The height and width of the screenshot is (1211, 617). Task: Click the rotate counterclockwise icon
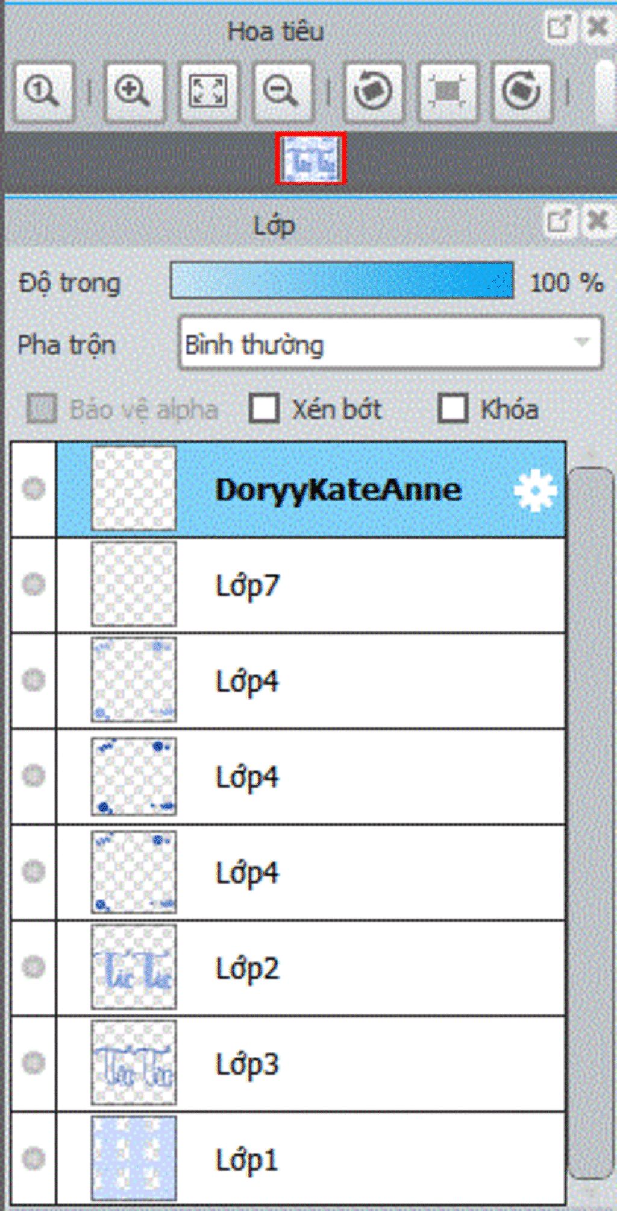373,92
